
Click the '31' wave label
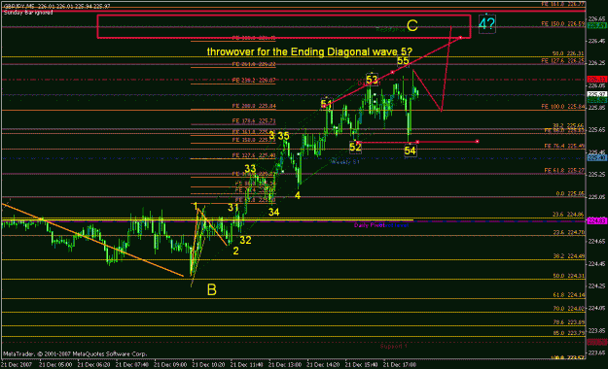(x=233, y=208)
